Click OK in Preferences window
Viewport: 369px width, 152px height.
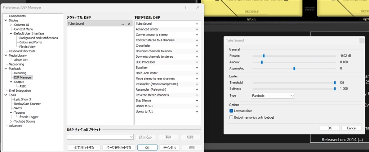tap(147, 148)
